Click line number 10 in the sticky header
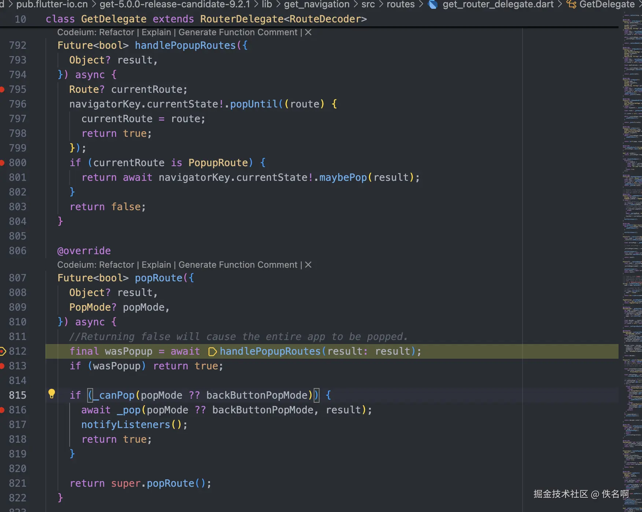The height and width of the screenshot is (512, 642). pyautogui.click(x=21, y=19)
